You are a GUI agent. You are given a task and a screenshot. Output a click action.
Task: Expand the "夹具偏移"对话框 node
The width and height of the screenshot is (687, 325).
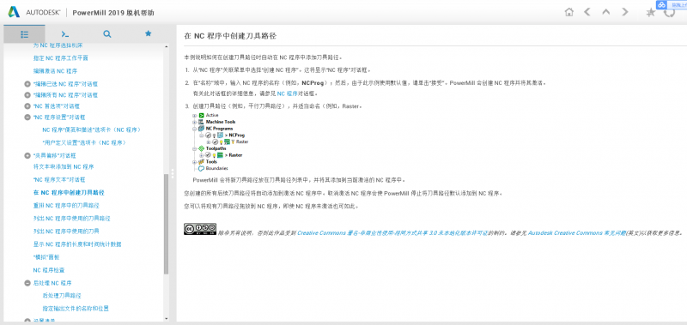(x=27, y=156)
